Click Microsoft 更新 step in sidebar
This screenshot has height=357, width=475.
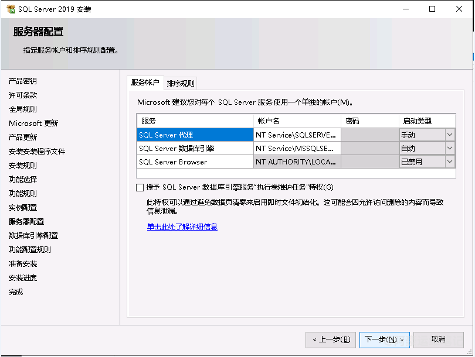pyautogui.click(x=33, y=123)
